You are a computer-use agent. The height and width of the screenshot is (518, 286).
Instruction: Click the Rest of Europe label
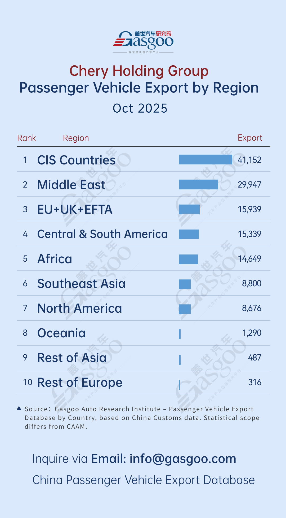pyautogui.click(x=80, y=383)
